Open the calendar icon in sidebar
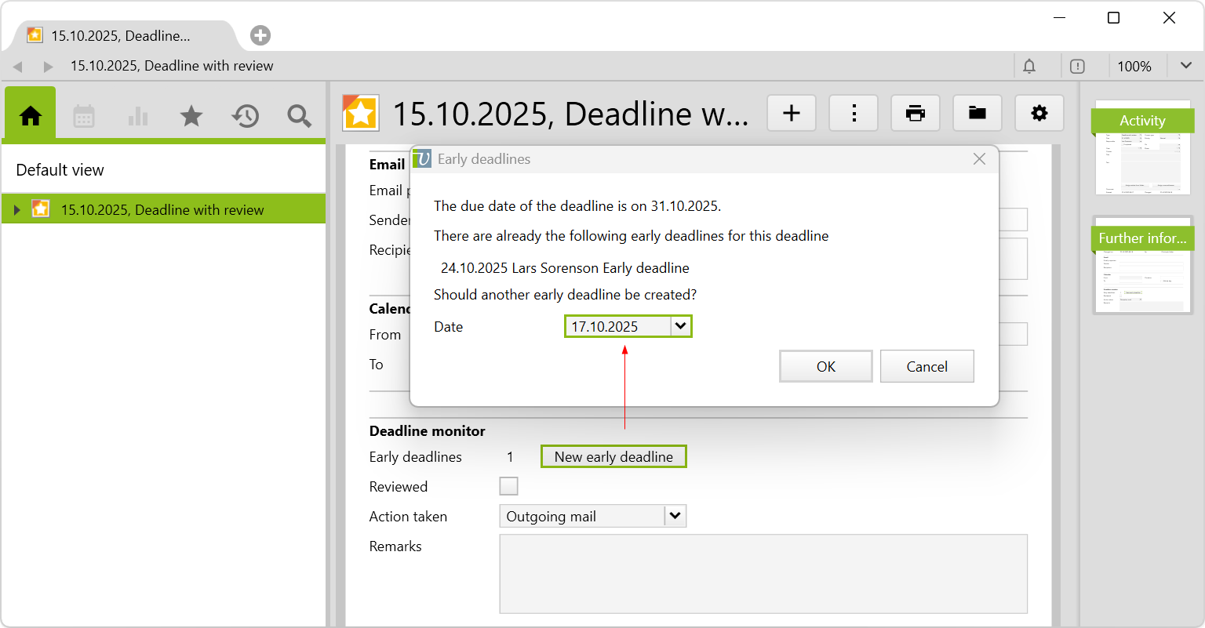The image size is (1205, 628). (84, 116)
